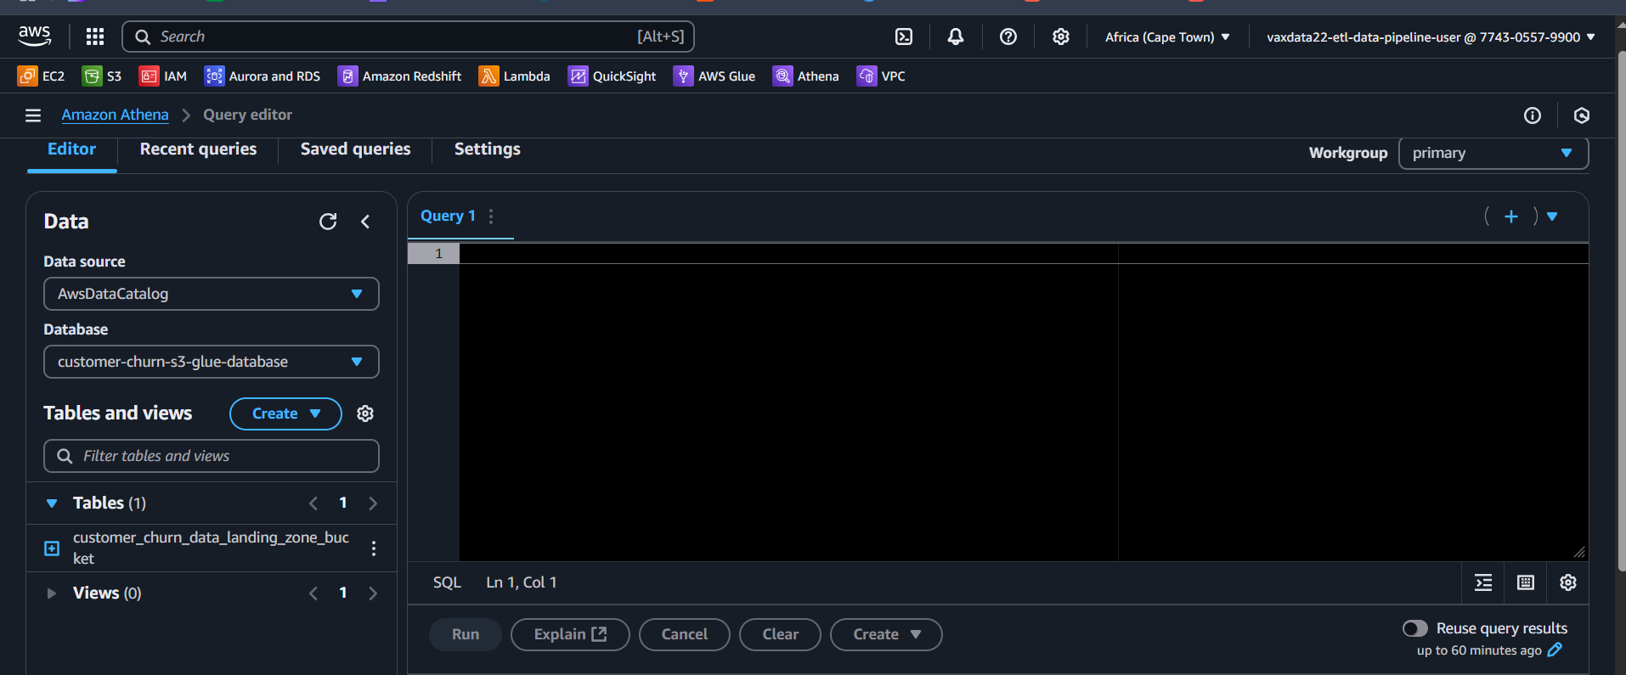Click the page vertical scrollbar
Viewport: 1626px width, 675px height.
1620,310
